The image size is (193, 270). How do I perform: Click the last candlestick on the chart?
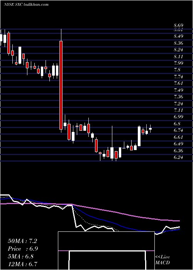(150, 128)
